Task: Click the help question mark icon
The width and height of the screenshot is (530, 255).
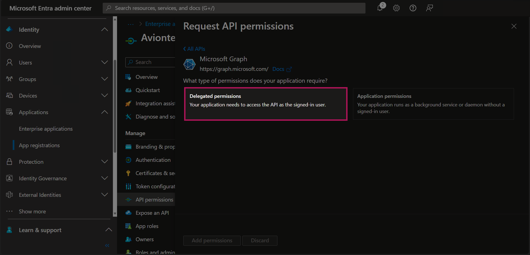Action: coord(413,8)
